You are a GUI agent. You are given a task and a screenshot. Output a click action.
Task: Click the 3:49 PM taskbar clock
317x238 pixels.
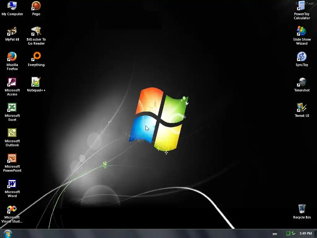coord(306,233)
